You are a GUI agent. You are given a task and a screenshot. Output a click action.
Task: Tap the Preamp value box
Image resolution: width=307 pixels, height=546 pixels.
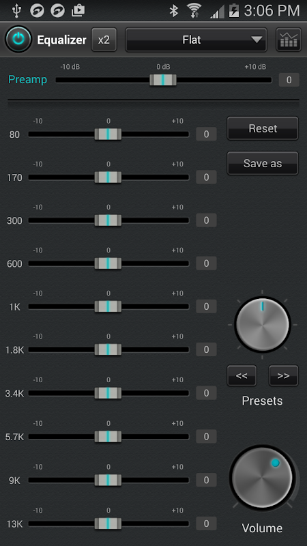point(289,80)
